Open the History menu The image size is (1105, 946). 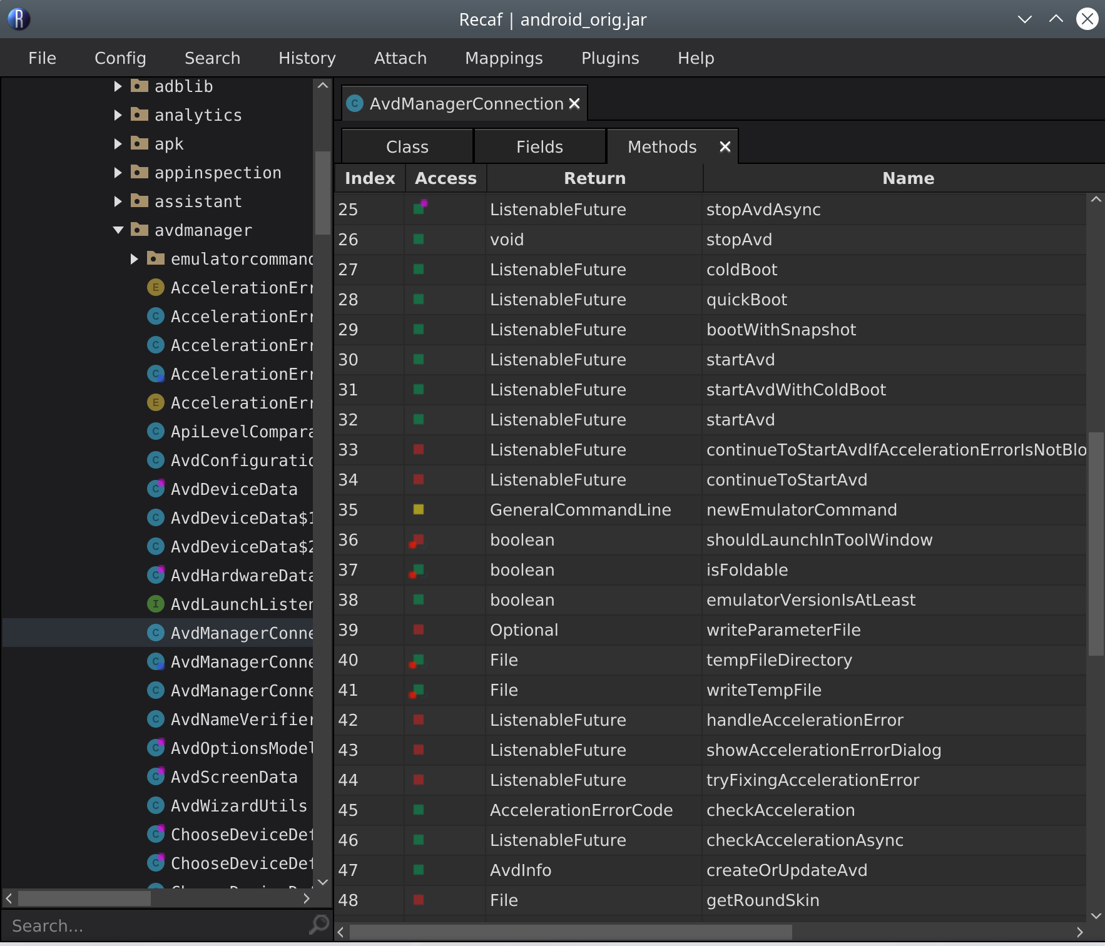(307, 58)
